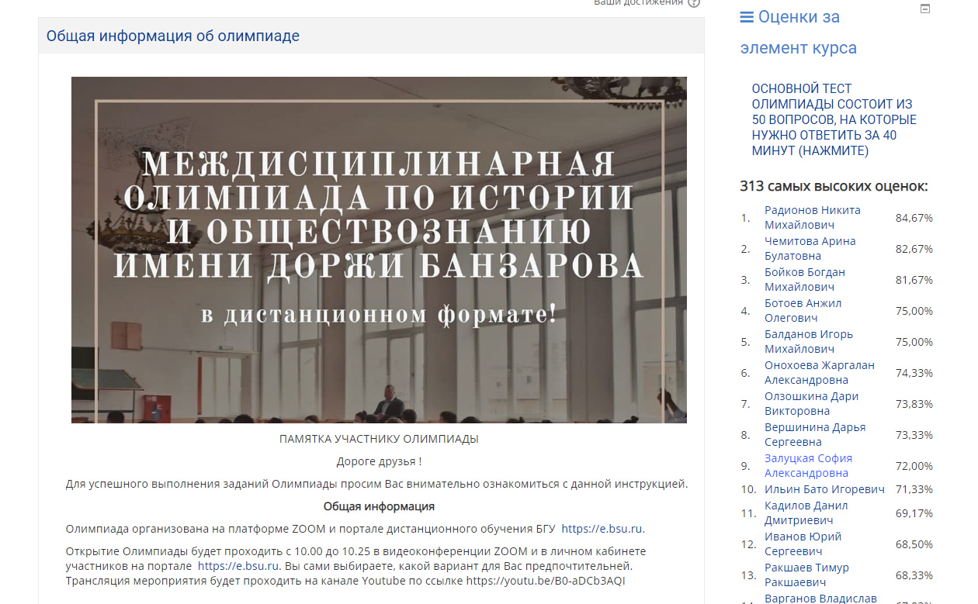Select Бойков Богдан Михайлович in the ranking
The height and width of the screenshot is (604, 978).
804,279
